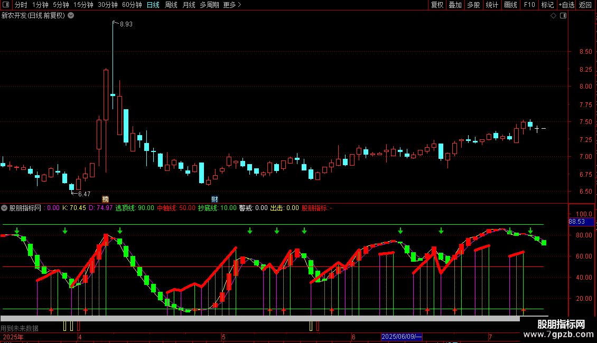Expand the 股朋指标网 indicator dropdown
Viewport: 597px width, 343px height.
[x=4, y=208]
